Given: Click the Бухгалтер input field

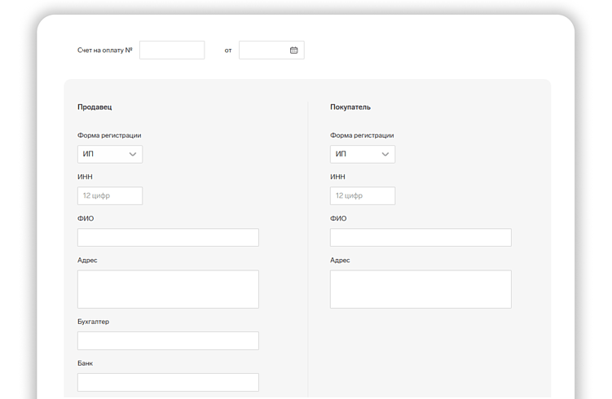Looking at the screenshot, I should tap(168, 340).
